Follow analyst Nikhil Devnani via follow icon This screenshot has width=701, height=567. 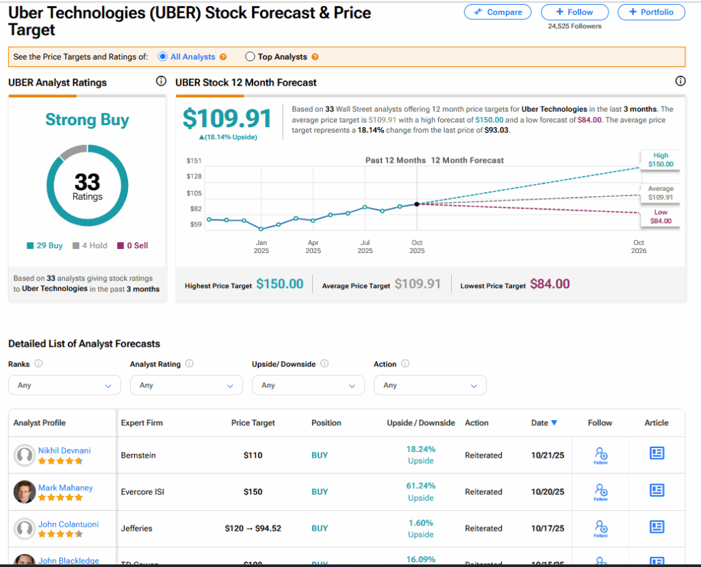tap(600, 455)
